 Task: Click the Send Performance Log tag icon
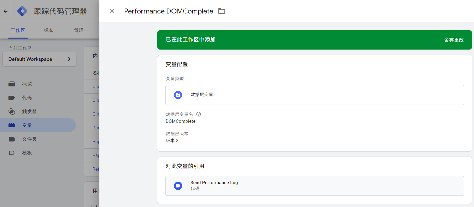tap(178, 186)
